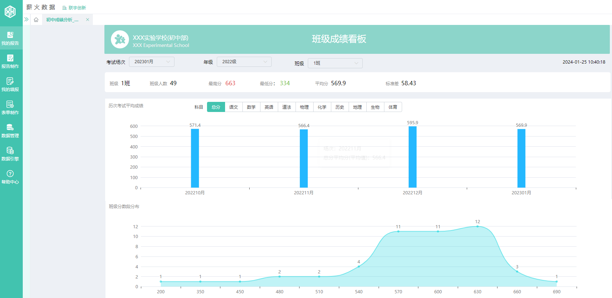Click the data point above 540
The width and height of the screenshot is (612, 298).
point(359,267)
